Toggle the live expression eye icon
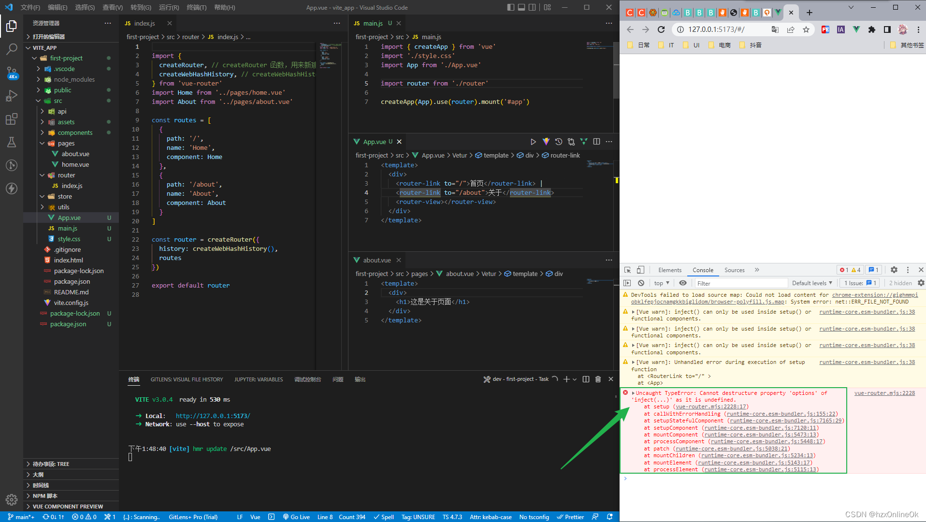 (683, 283)
